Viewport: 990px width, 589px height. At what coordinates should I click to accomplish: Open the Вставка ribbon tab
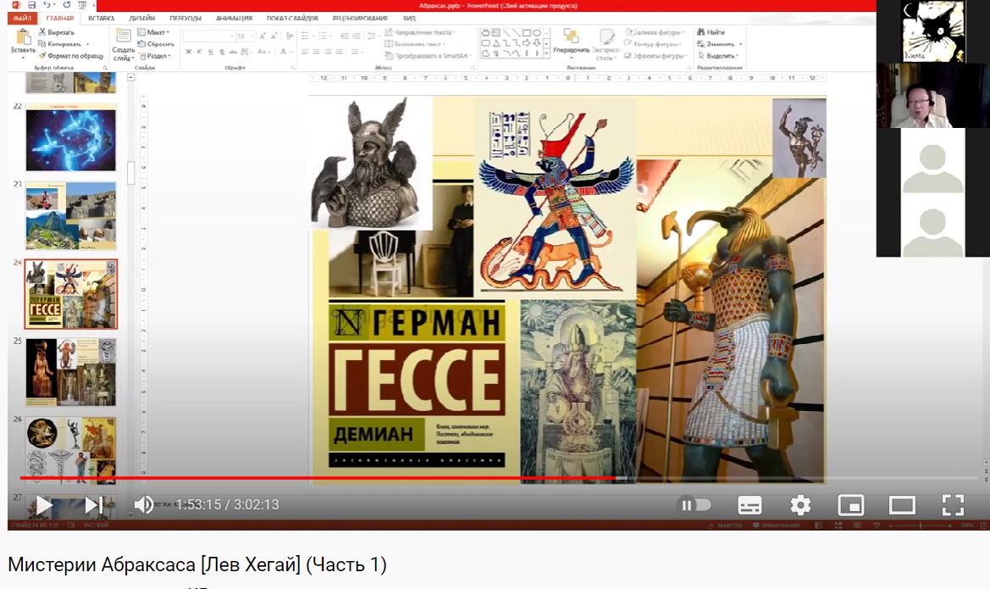click(x=101, y=19)
